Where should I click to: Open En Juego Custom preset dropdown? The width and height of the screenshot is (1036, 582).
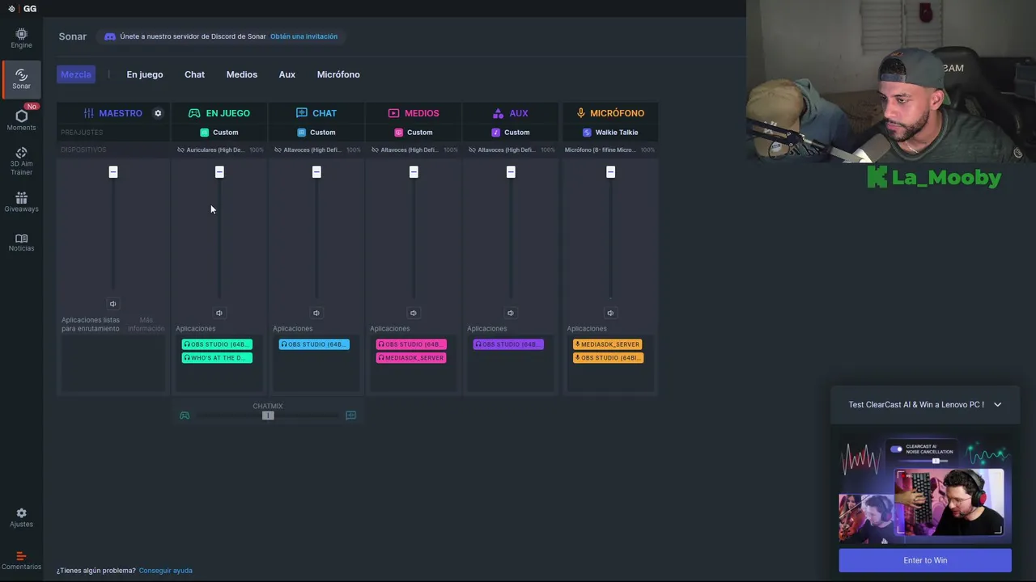(219, 133)
